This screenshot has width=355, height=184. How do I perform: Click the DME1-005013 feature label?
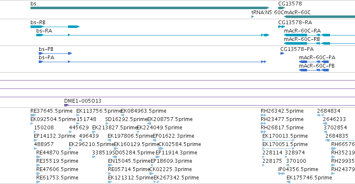[83, 101]
